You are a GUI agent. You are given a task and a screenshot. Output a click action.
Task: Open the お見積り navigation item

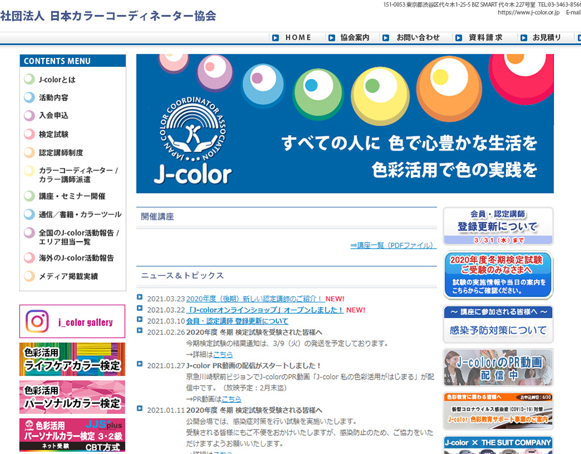click(x=546, y=37)
